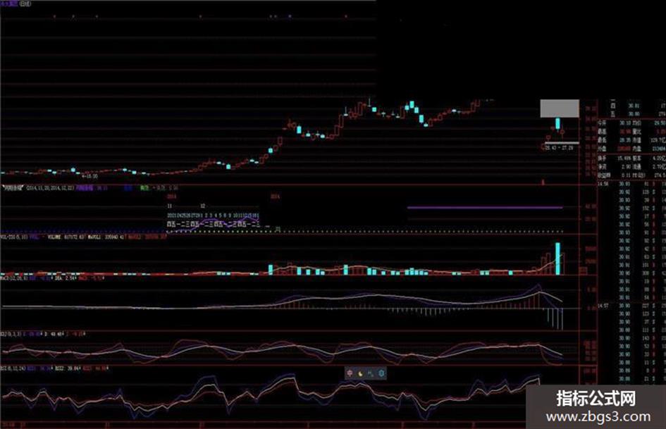Click the punctuation icon in floating toolbar
Image resolution: width=666 pixels, height=429 pixels.
(x=371, y=373)
